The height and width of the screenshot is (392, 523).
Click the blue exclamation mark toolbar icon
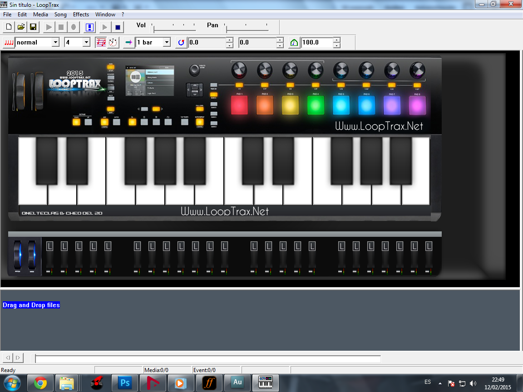click(89, 27)
